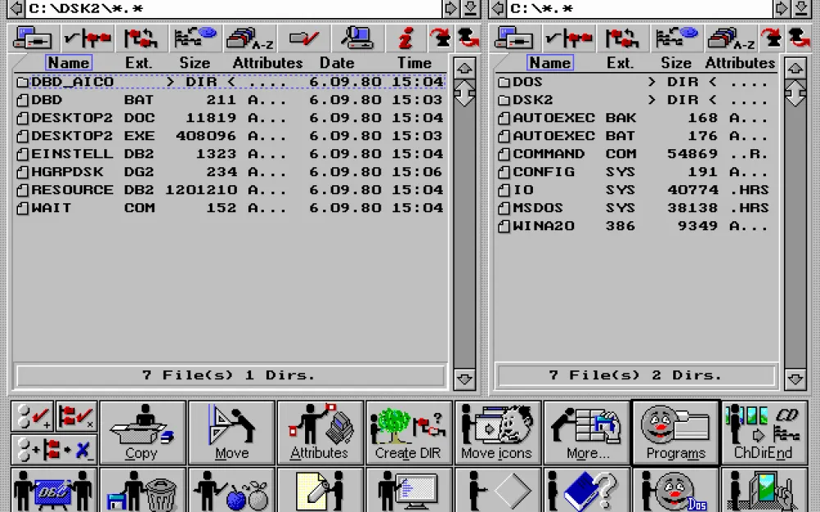Select WAIT COM file in left panel

(230, 208)
